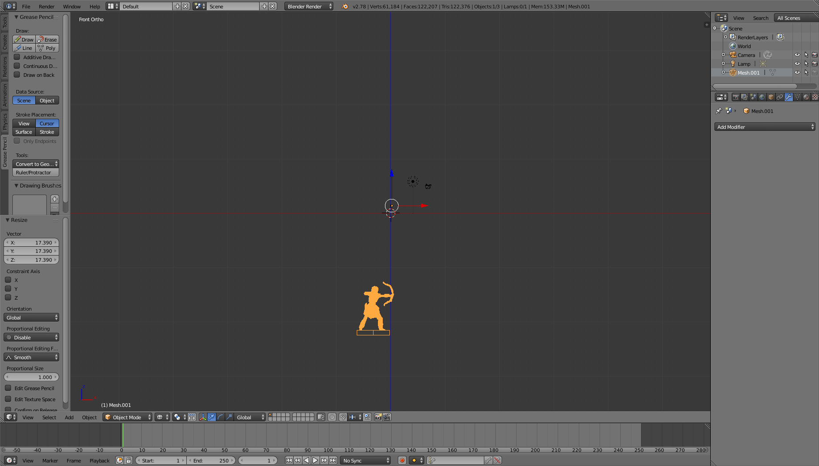Screen dimensions: 819x466
Task: Open the Texture properties tab (checker icon)
Action: tap(815, 97)
